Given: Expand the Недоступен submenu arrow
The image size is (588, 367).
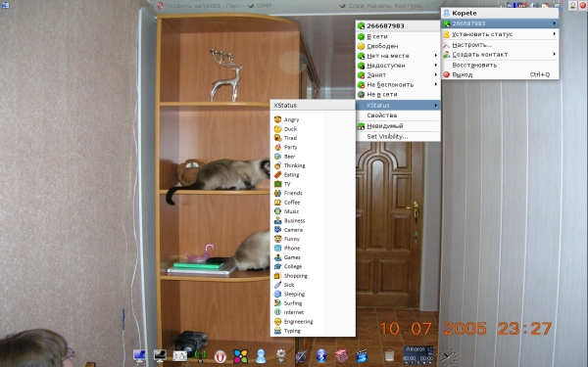Looking at the screenshot, I should tap(436, 66).
